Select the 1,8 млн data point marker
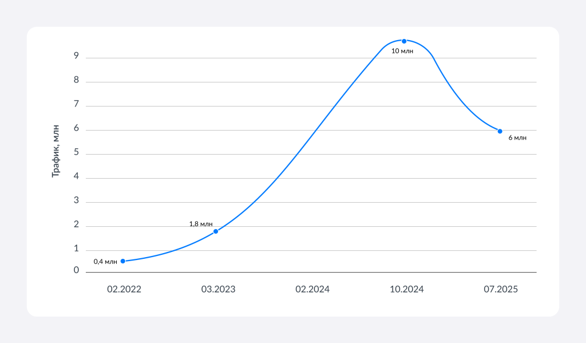Image resolution: width=586 pixels, height=343 pixels. coord(216,231)
